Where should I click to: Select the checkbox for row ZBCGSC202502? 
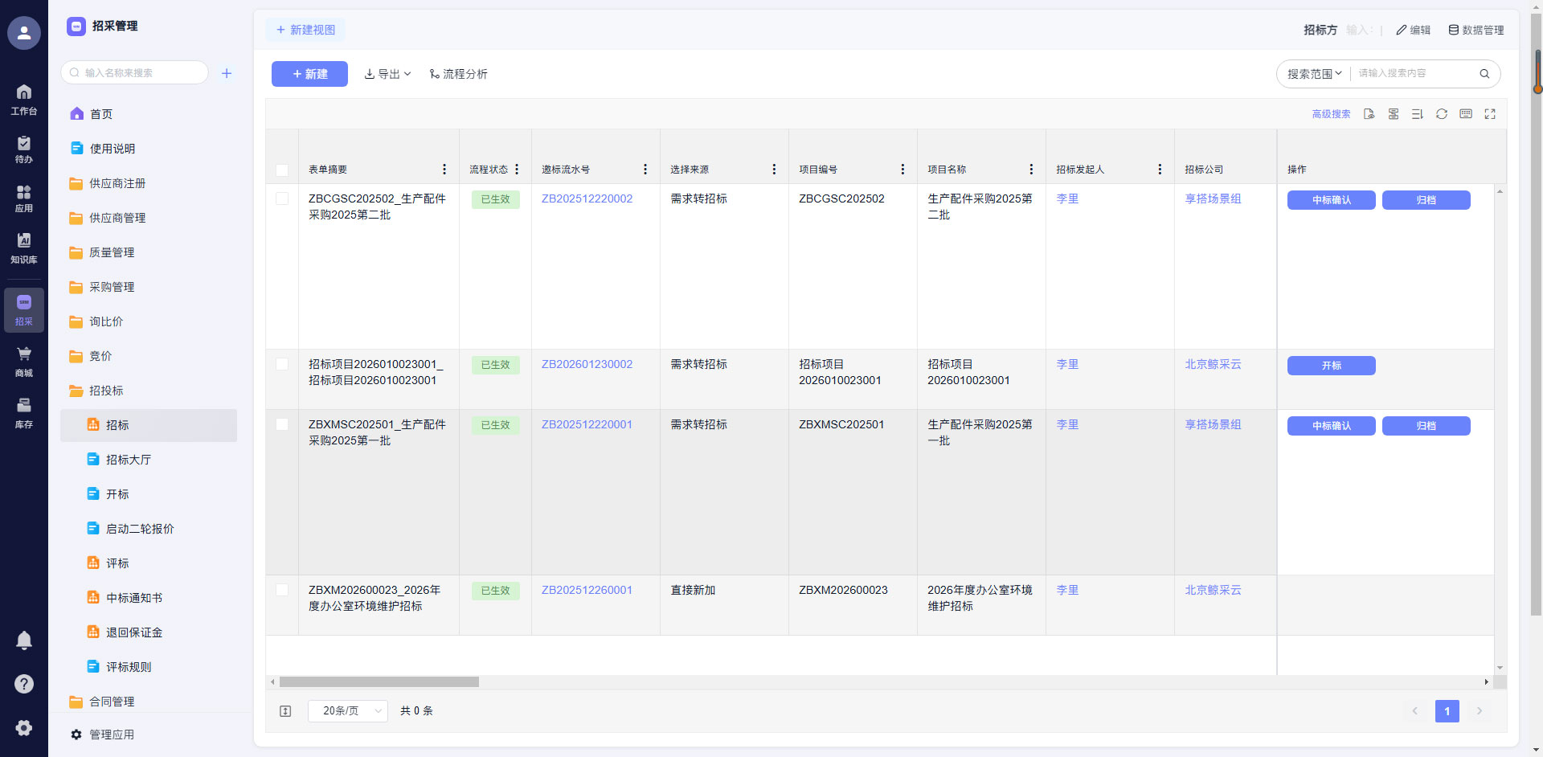pos(282,198)
